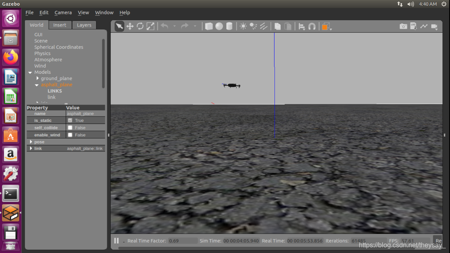Screen dimensions: 450x253
Task: Add a directional light
Action: click(263, 26)
